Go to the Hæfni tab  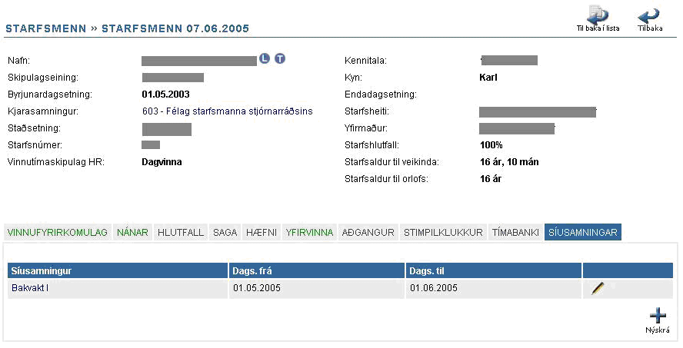click(x=262, y=232)
